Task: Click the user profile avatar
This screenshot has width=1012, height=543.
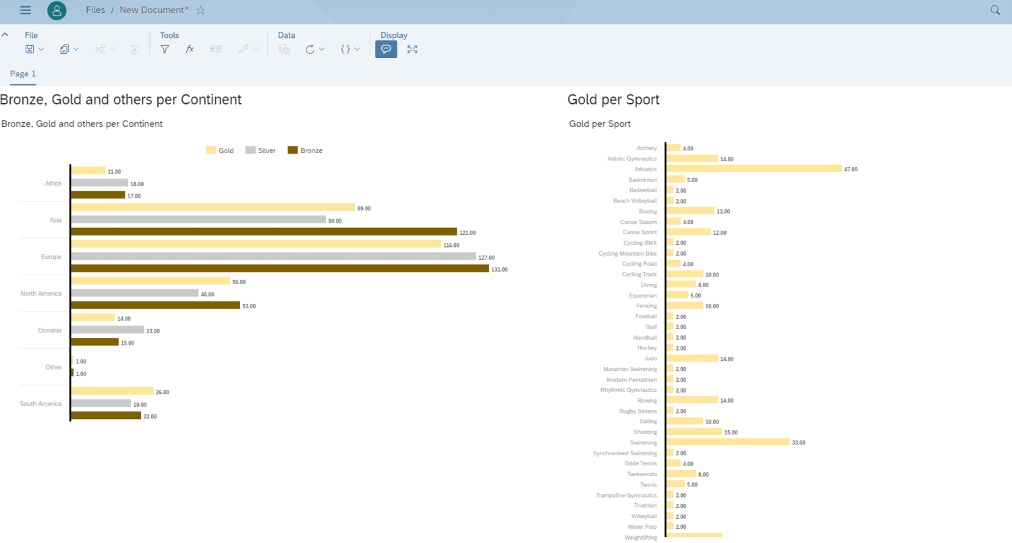Action: pyautogui.click(x=57, y=10)
